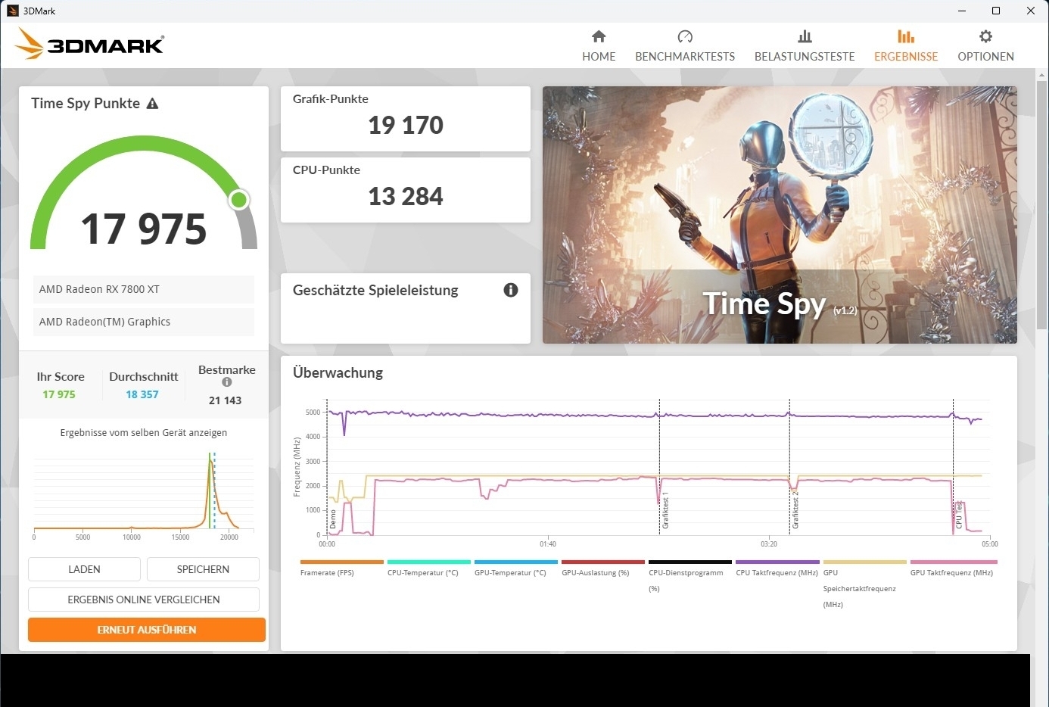Click the warning triangle beside Time Spy Punkte
The width and height of the screenshot is (1049, 707).
point(152,104)
